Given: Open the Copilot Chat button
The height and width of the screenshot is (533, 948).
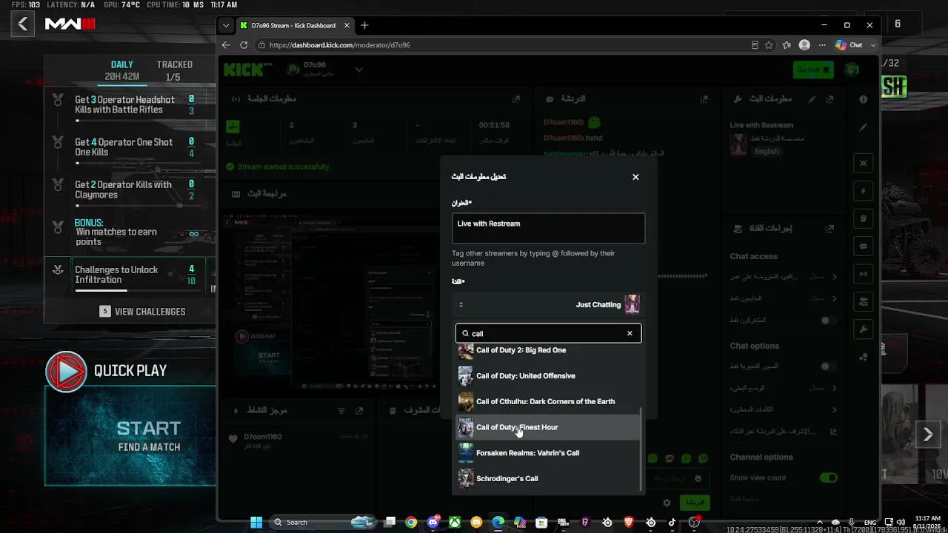Looking at the screenshot, I should [849, 45].
